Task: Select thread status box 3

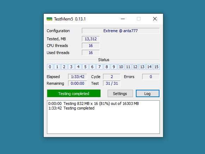Action: tap(71, 67)
